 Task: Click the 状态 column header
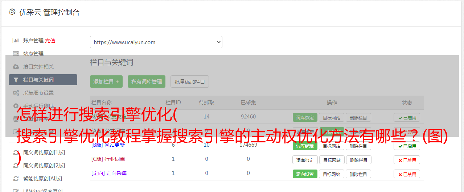407,103
